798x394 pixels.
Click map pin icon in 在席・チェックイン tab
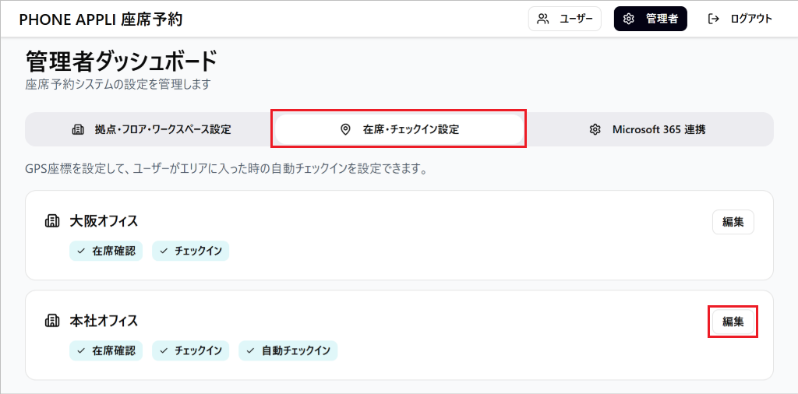tap(345, 129)
